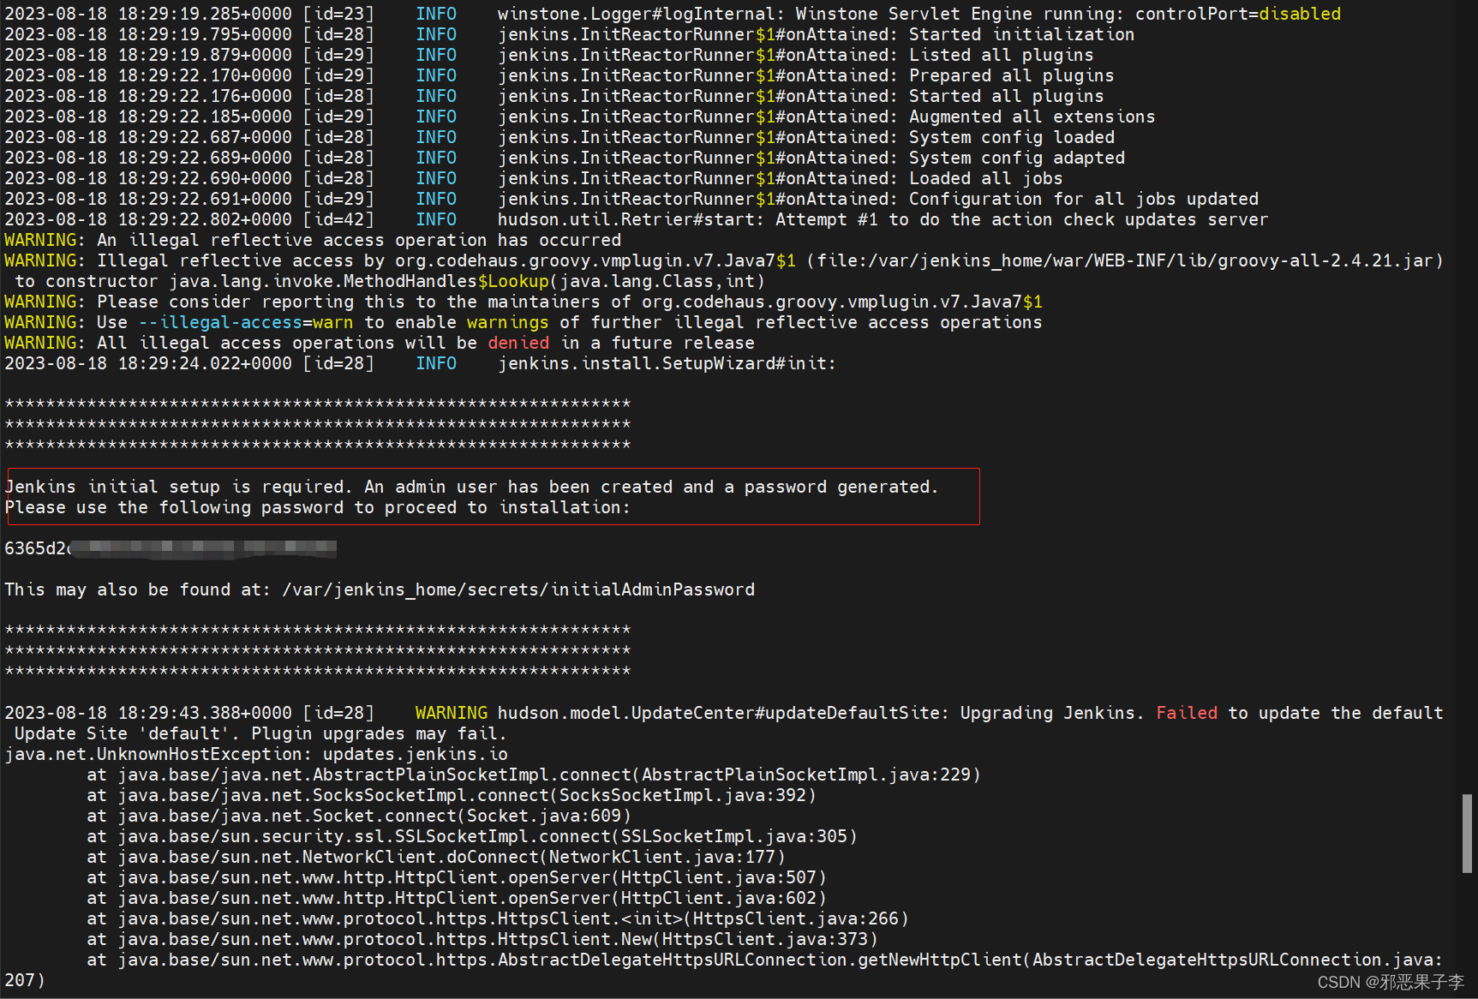Click the log text 'Prepared all plugins'
Viewport: 1478px width, 999px height.
pyautogui.click(x=1011, y=75)
